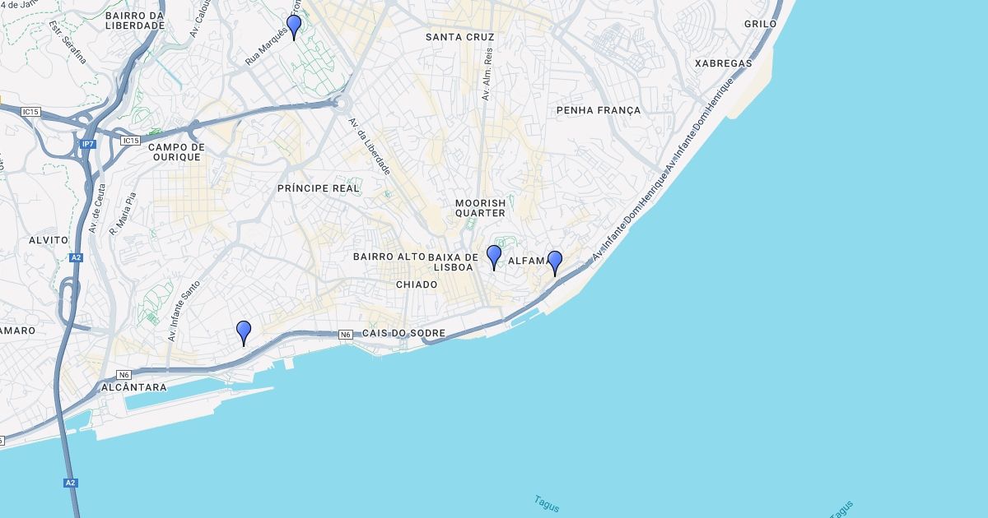
Task: Click the 'BAIRRO ALTO' label
Action: click(x=389, y=257)
